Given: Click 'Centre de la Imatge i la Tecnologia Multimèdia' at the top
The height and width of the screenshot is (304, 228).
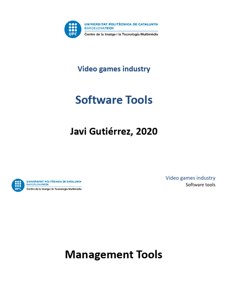Looking at the screenshot, I should point(121,34).
